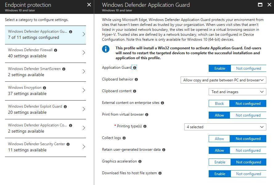Show info for Windows Defender Security Center category
Screen dimensions: 274x185
coord(68,144)
